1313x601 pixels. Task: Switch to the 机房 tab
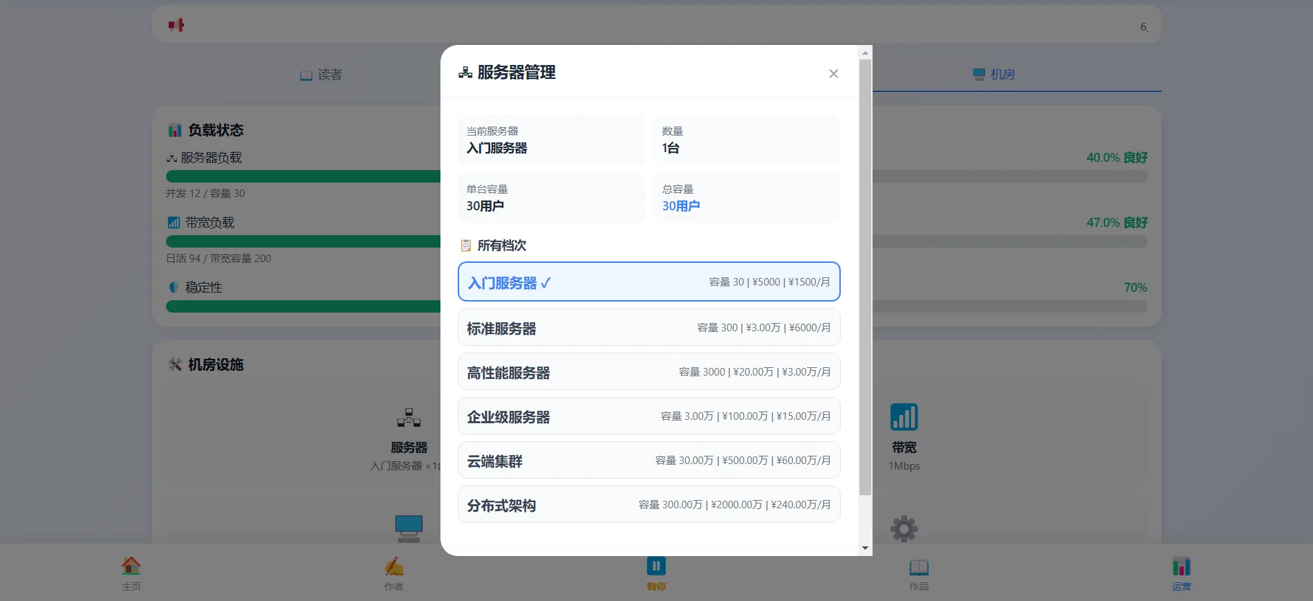[994, 74]
